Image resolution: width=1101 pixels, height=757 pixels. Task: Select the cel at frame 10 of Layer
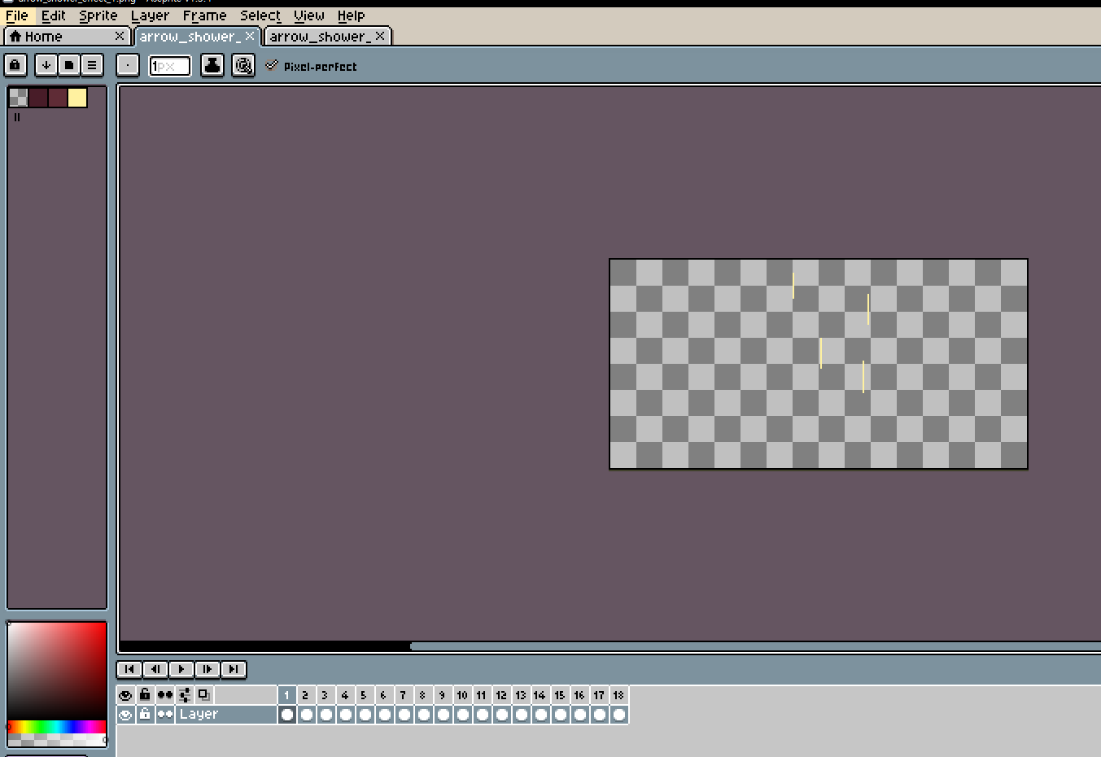(x=463, y=715)
